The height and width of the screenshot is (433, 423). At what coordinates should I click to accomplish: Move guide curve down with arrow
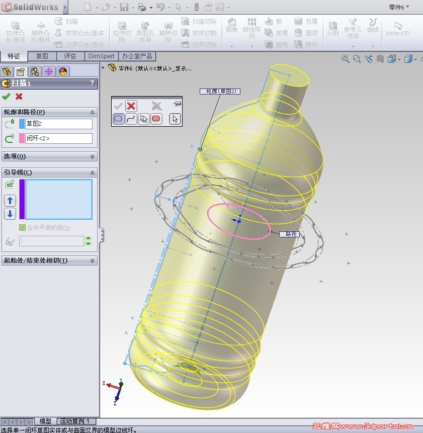10,213
